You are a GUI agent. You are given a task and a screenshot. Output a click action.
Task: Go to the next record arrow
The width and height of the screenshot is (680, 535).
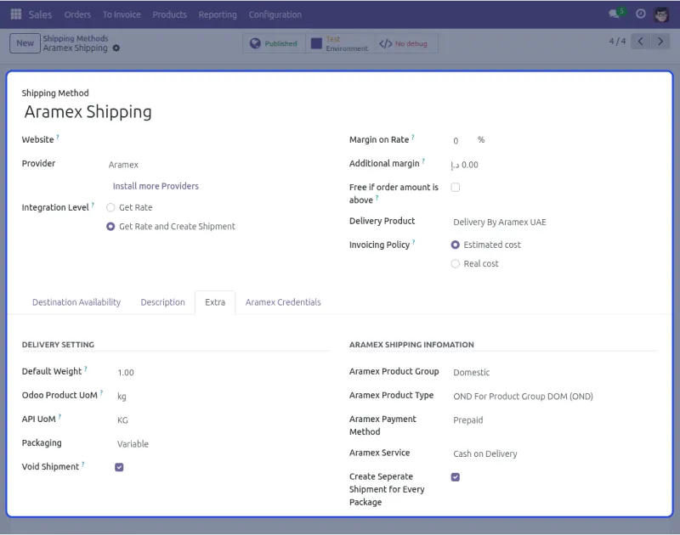coord(661,42)
